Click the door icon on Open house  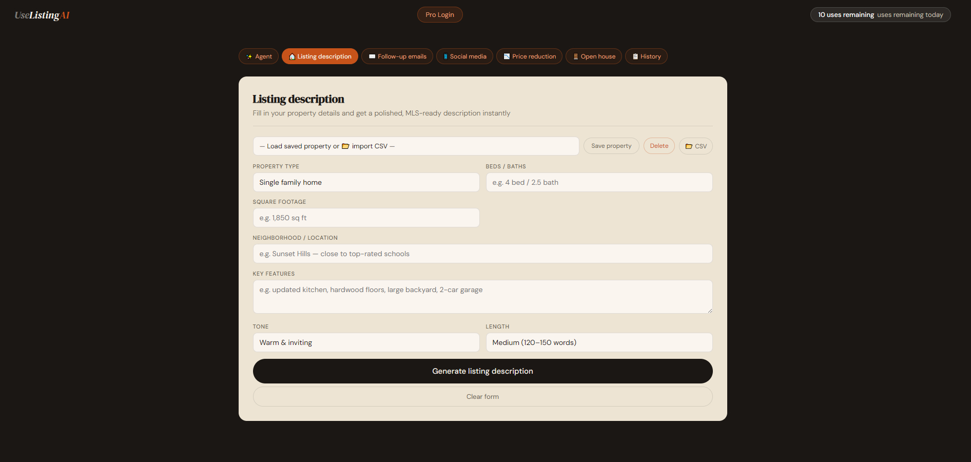click(576, 56)
